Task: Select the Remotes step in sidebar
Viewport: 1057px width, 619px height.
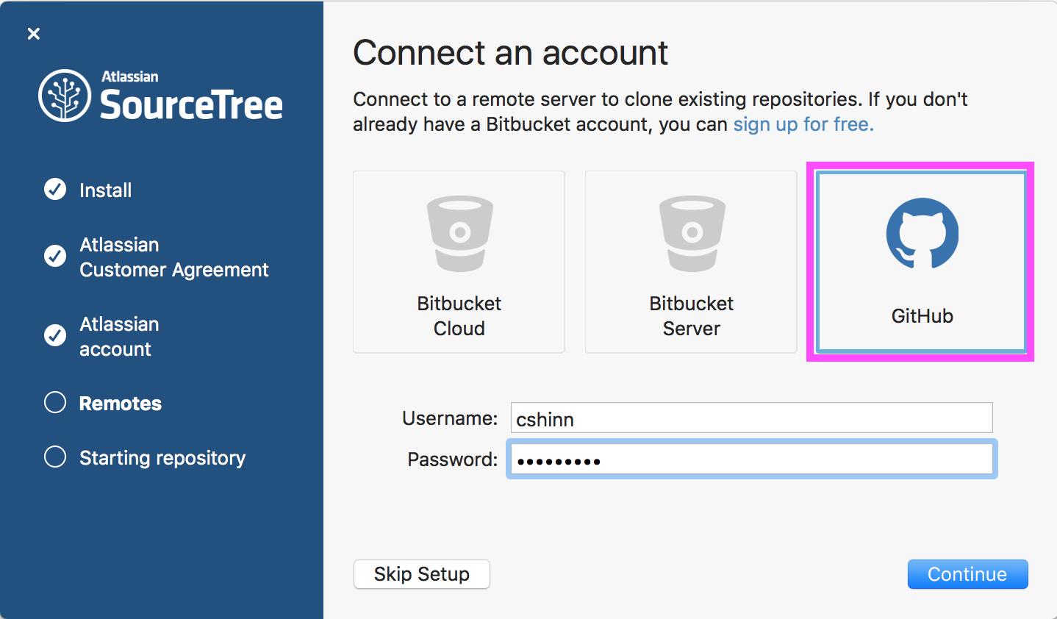Action: pyautogui.click(x=120, y=403)
